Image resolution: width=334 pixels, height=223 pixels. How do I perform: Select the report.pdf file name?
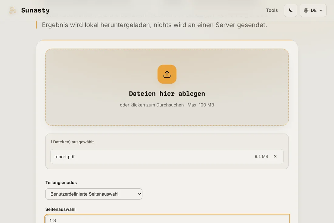point(65,157)
